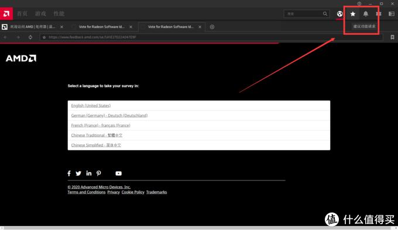Open the web browser globe icon
Image resolution: width=398 pixels, height=230 pixels.
339,13
